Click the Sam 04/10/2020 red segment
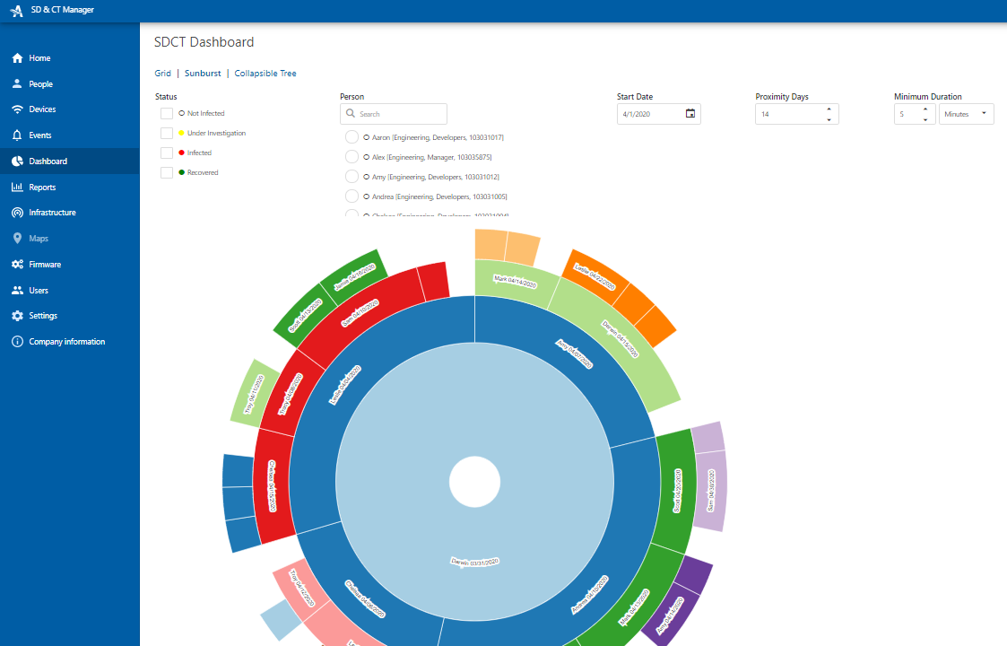1007x646 pixels. click(360, 313)
